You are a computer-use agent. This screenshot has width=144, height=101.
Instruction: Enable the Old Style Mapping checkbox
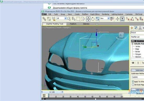coord(133,85)
